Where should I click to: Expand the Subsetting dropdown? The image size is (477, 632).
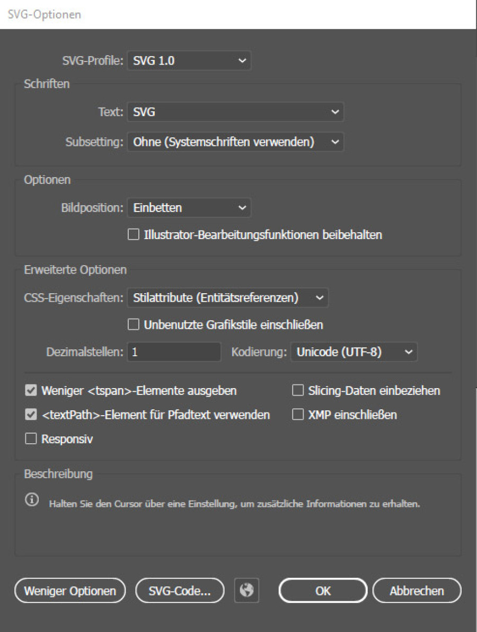point(235,142)
